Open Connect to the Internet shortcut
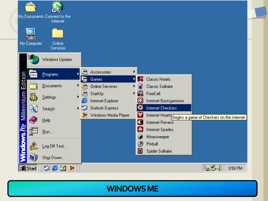Screen dimensions: 268x201 coord(58,8)
